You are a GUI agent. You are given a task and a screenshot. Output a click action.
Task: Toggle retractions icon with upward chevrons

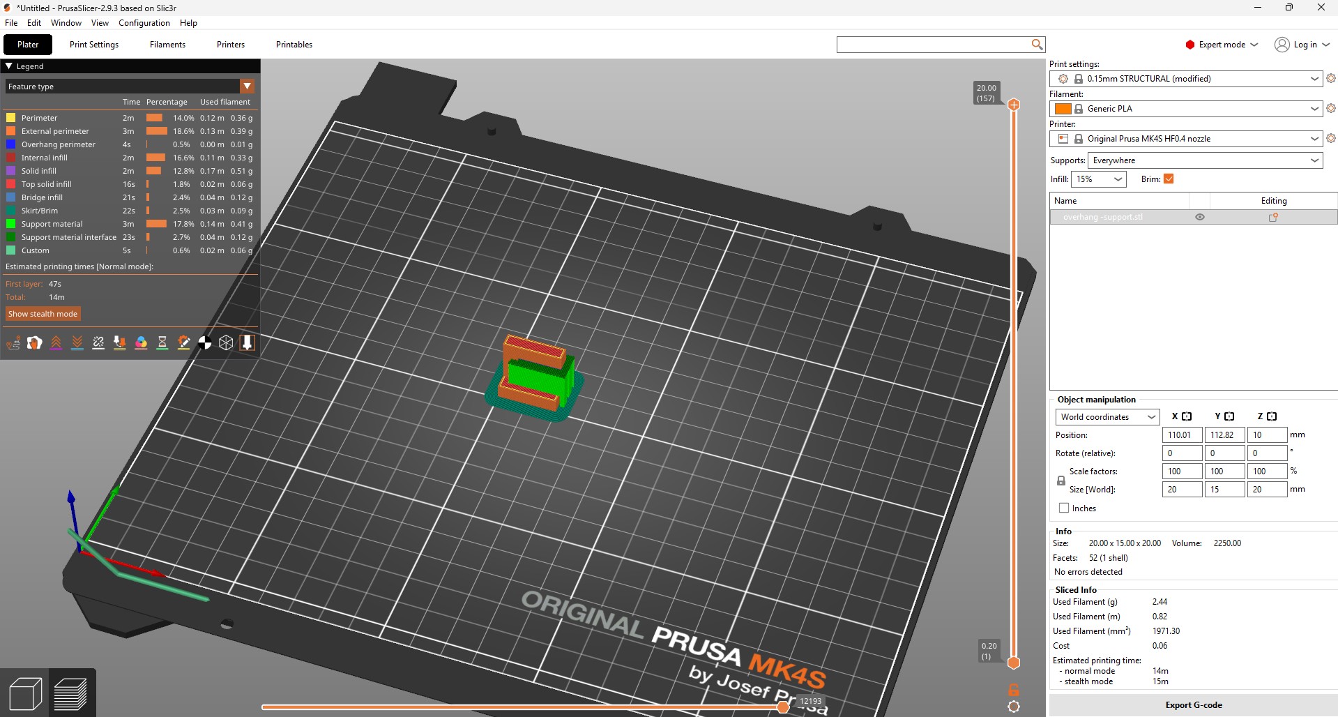click(x=56, y=342)
